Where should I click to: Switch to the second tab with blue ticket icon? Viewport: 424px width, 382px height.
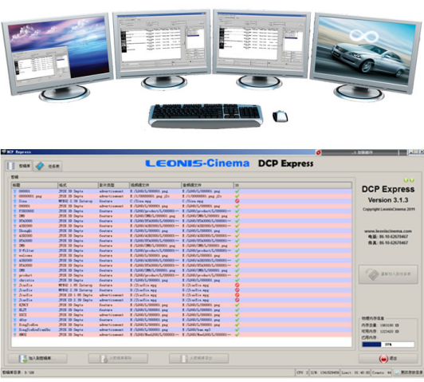48,166
